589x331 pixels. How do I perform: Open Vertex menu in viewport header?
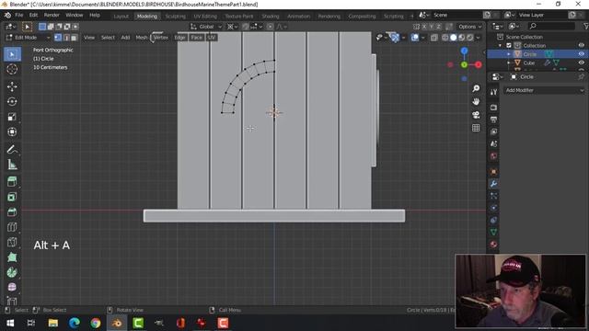click(x=161, y=38)
